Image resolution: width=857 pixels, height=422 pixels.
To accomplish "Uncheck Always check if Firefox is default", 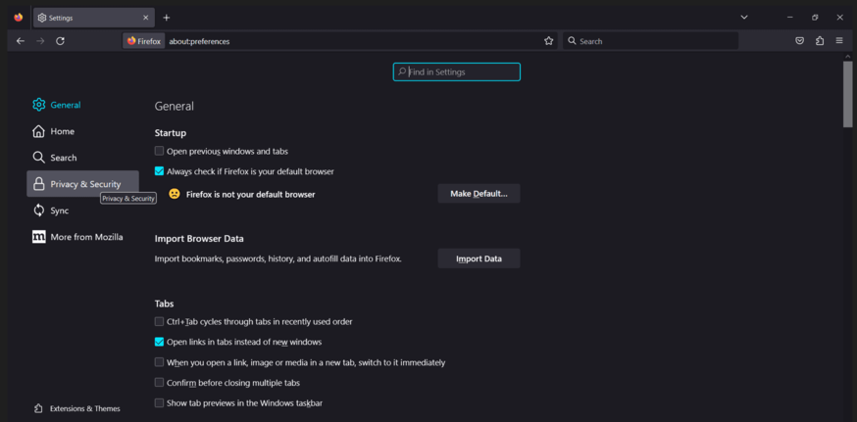I will (159, 171).
